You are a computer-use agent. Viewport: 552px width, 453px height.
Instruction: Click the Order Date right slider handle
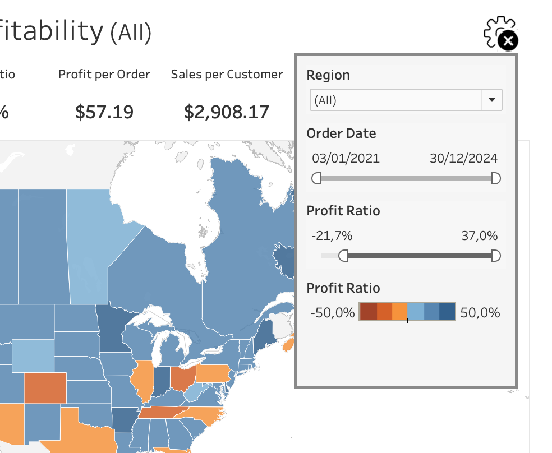(x=495, y=178)
